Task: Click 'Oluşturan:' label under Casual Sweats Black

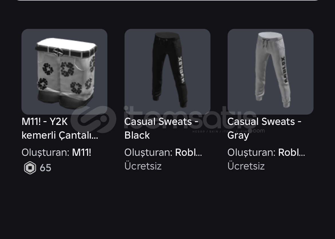Action: coord(149,152)
